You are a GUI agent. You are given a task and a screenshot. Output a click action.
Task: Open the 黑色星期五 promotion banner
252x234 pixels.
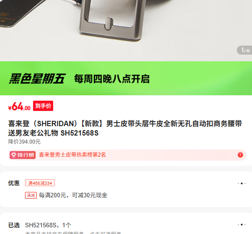click(126, 78)
